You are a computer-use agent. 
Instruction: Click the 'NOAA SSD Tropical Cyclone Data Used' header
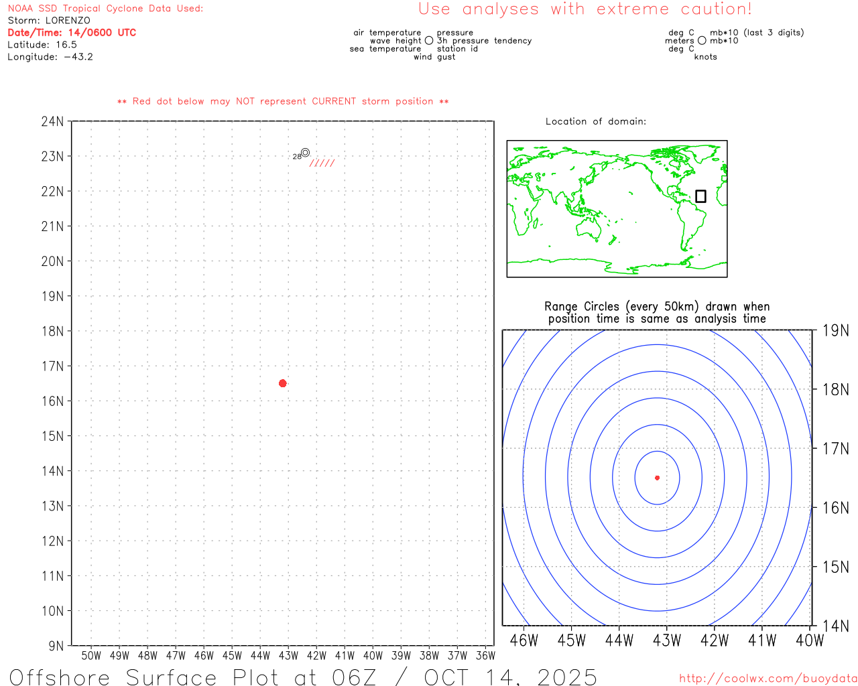tap(105, 9)
